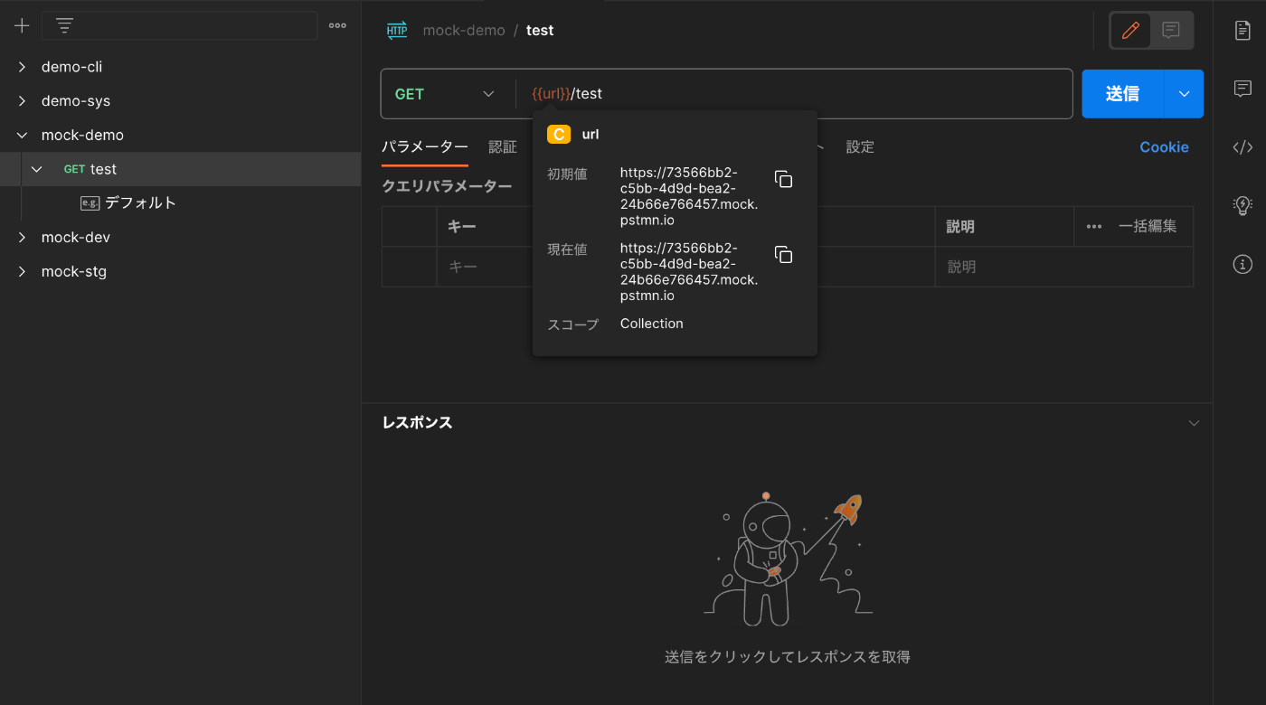Switch to edit mode pencil icon
1266x705 pixels.
[1130, 30]
